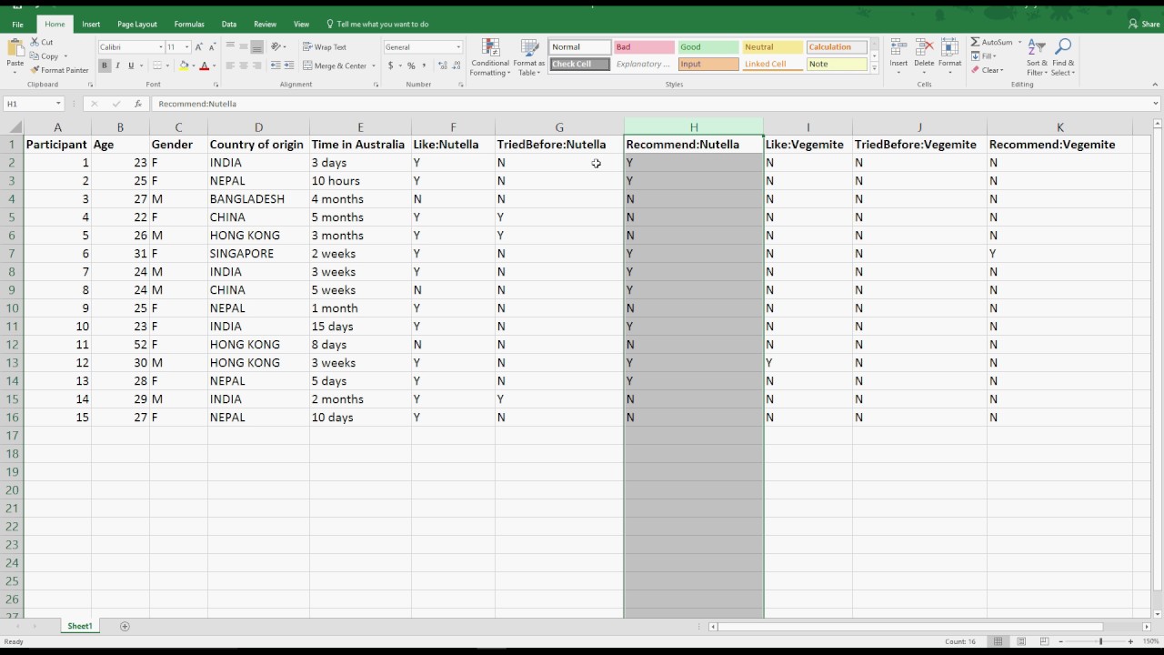Switch to the Formulas tab
Viewport: 1164px width, 655px height.
189,25
